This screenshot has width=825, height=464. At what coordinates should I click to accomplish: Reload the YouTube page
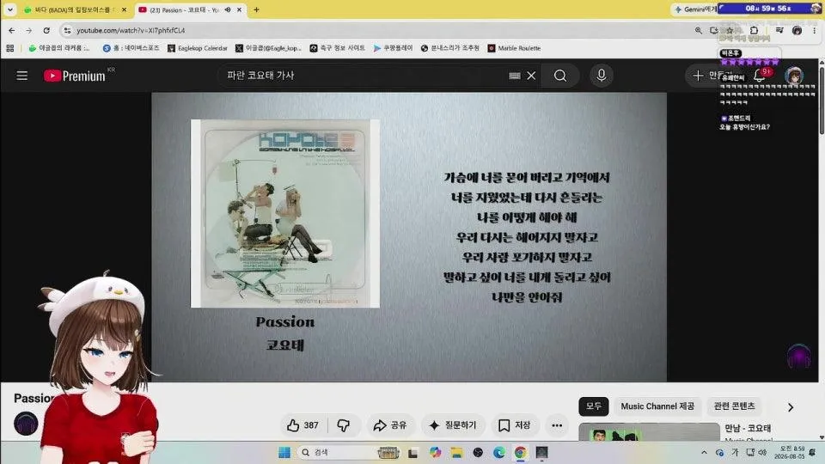point(46,31)
